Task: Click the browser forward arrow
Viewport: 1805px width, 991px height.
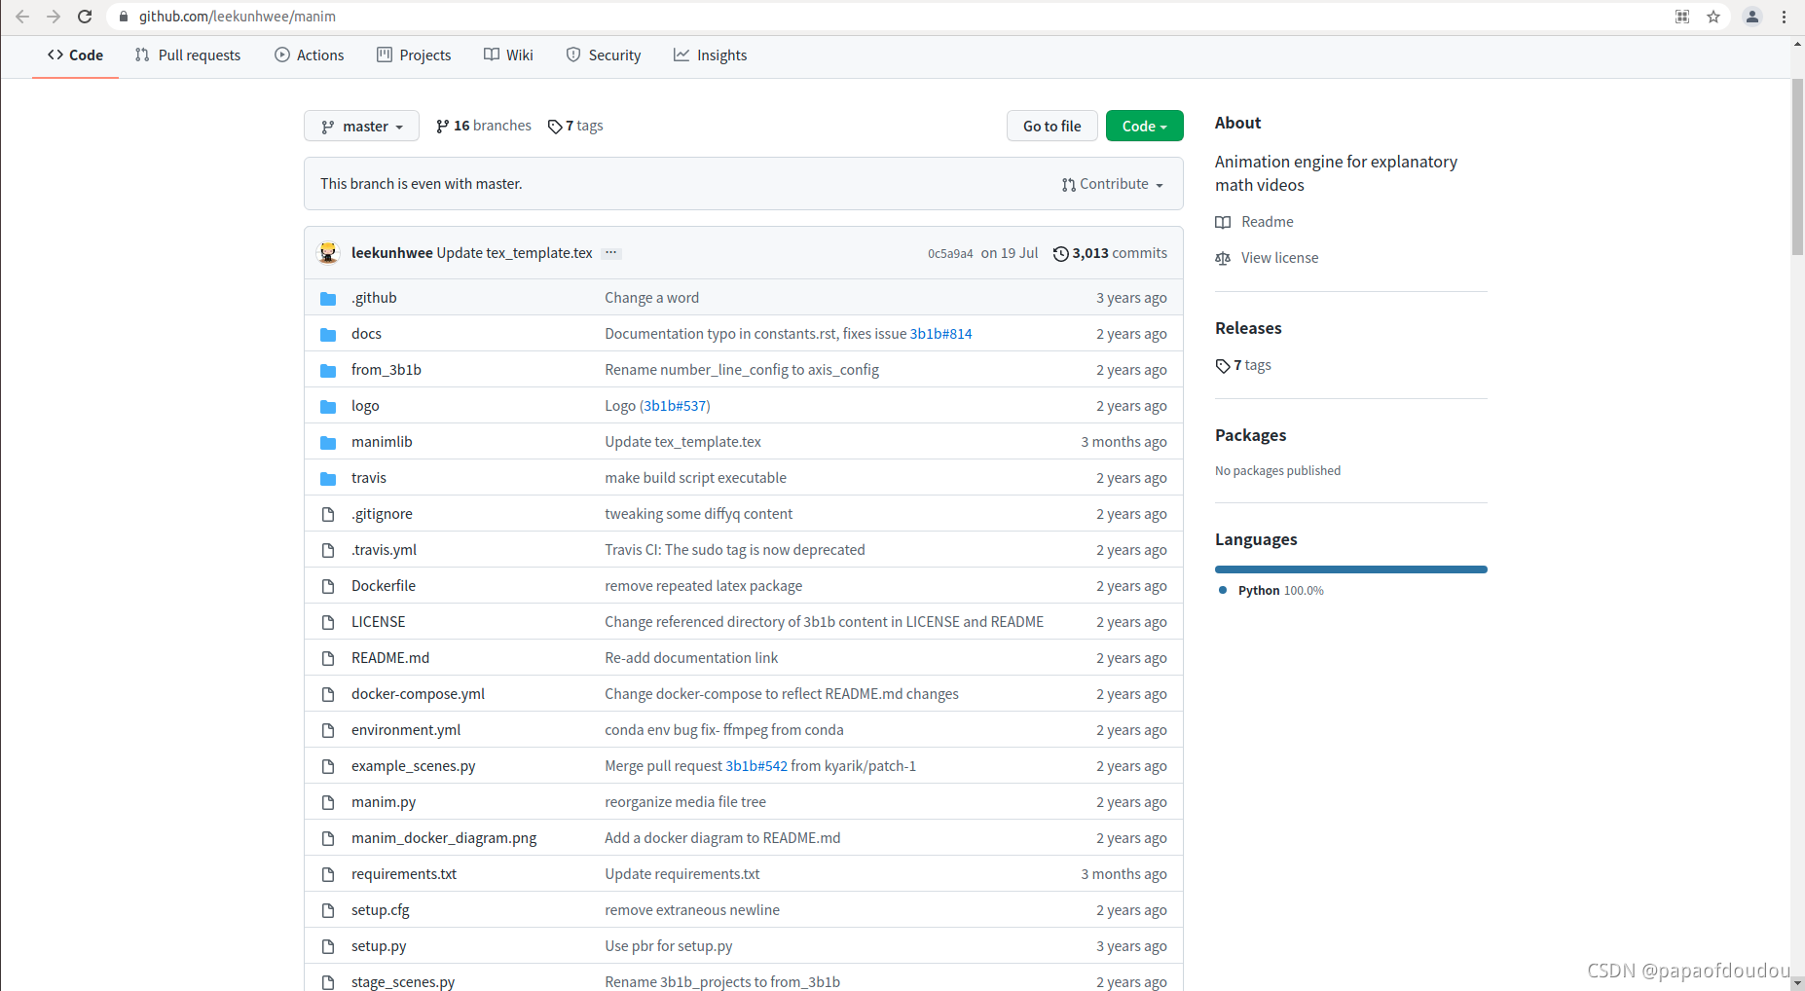Action: coord(54,17)
